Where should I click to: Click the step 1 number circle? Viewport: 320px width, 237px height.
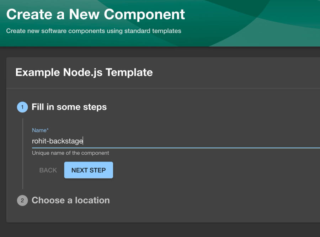[x=22, y=107]
